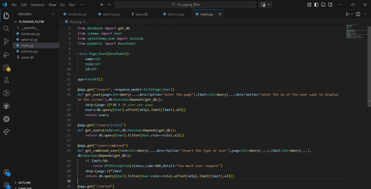Image resolution: width=371 pixels, height=189 pixels.
Task: Go forward with the right arrow
Action: pyautogui.click(x=109, y=5)
